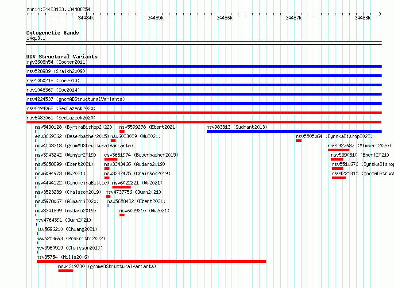Click the nsv4444122 (GenomeinaBottle) label

pyautogui.click(x=72, y=183)
